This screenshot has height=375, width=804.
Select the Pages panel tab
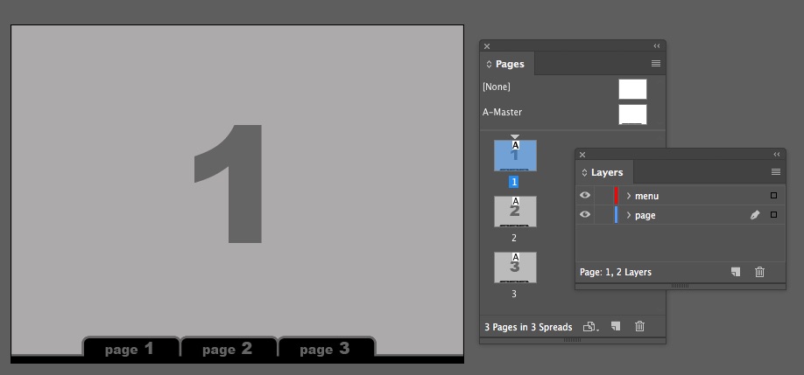click(509, 64)
